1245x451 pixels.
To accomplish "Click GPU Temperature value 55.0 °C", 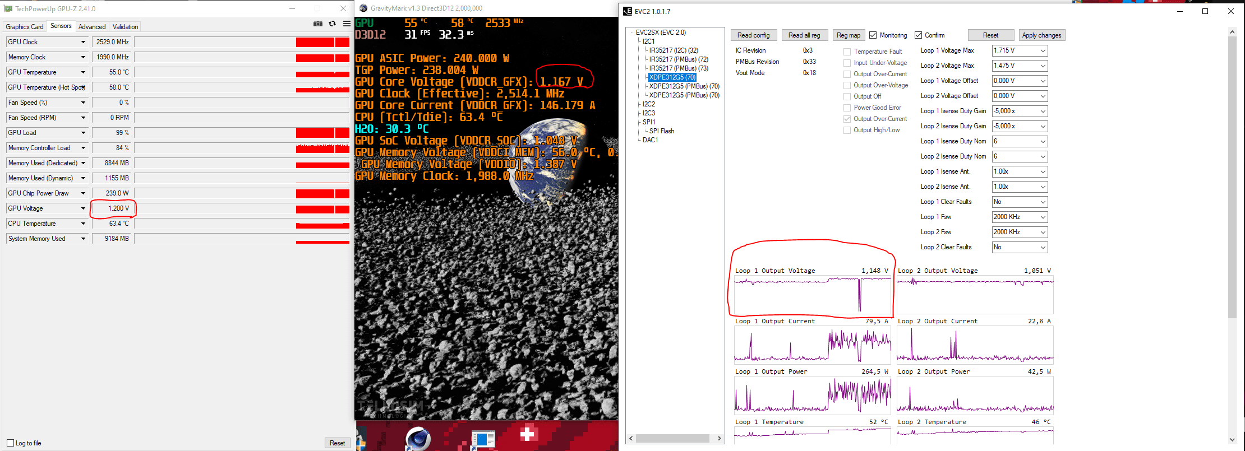I will coord(112,72).
